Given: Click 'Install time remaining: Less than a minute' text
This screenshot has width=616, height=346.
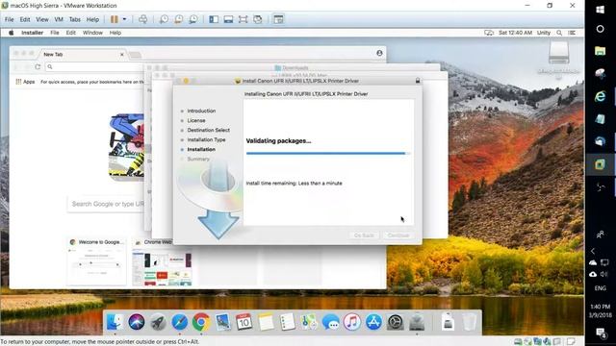Looking at the screenshot, I should (x=294, y=184).
